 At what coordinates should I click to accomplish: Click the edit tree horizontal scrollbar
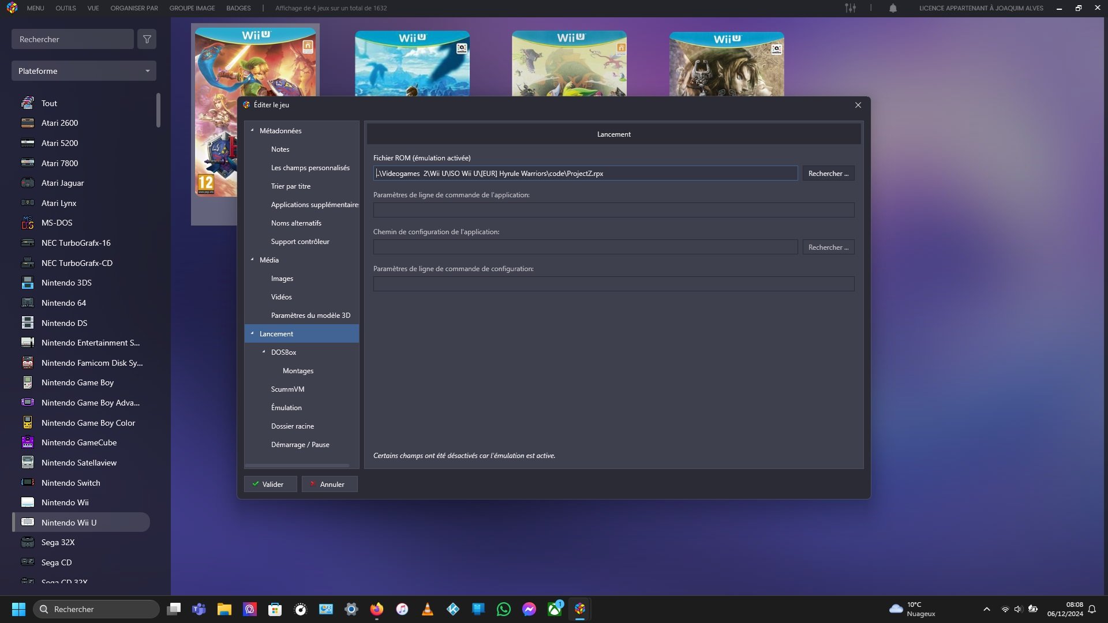[297, 466]
